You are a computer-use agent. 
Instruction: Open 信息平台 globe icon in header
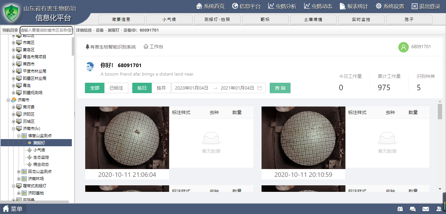tap(235, 6)
